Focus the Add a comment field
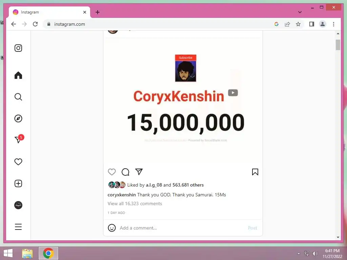This screenshot has height=260, width=347. (183, 228)
